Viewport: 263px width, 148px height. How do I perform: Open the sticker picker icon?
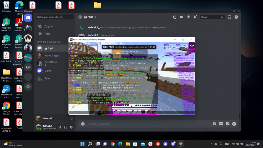pos(227,124)
